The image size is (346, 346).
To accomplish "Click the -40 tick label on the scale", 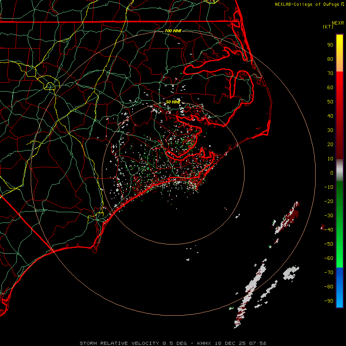I will tap(329, 230).
